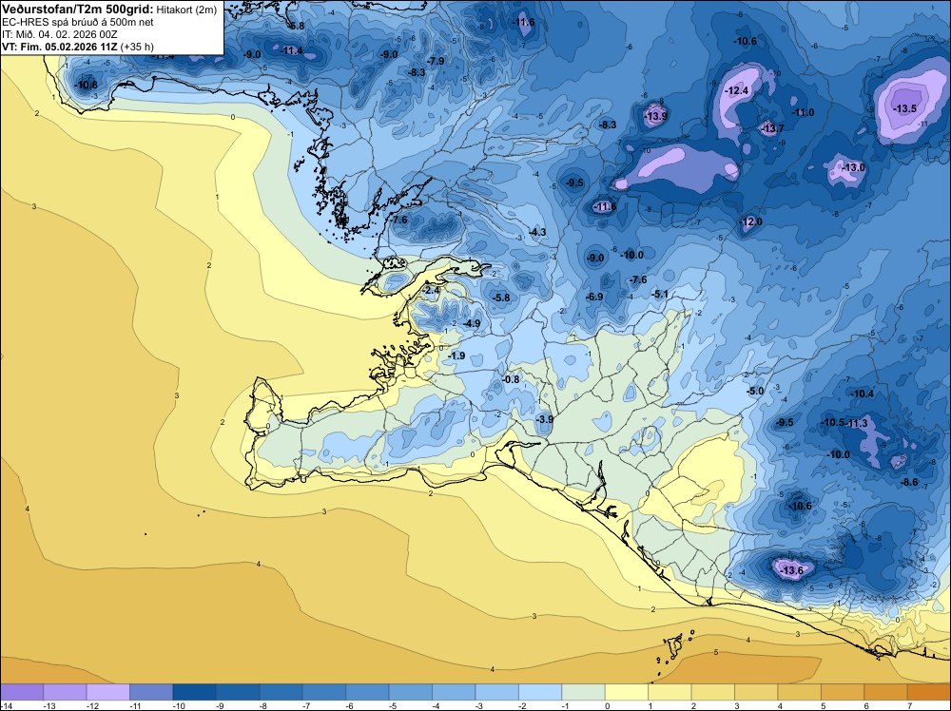Click the VT: Fim. 05.02.2026 11Z text
Viewport: 951px width, 711px height.
[x=60, y=47]
